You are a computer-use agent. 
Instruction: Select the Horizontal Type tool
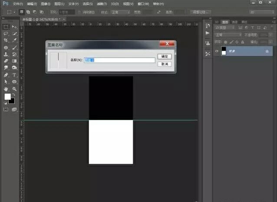pos(14,75)
